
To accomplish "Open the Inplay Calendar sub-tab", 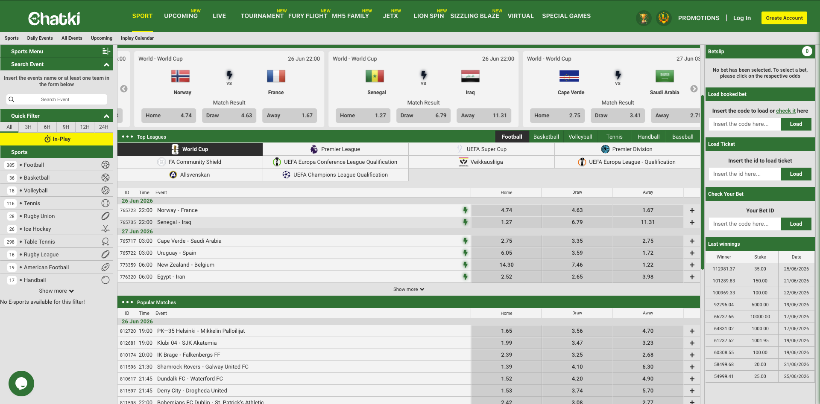I will coord(137,38).
